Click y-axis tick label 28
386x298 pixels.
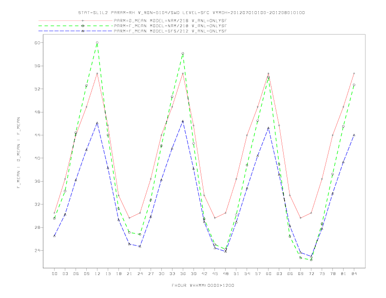coord(37,227)
